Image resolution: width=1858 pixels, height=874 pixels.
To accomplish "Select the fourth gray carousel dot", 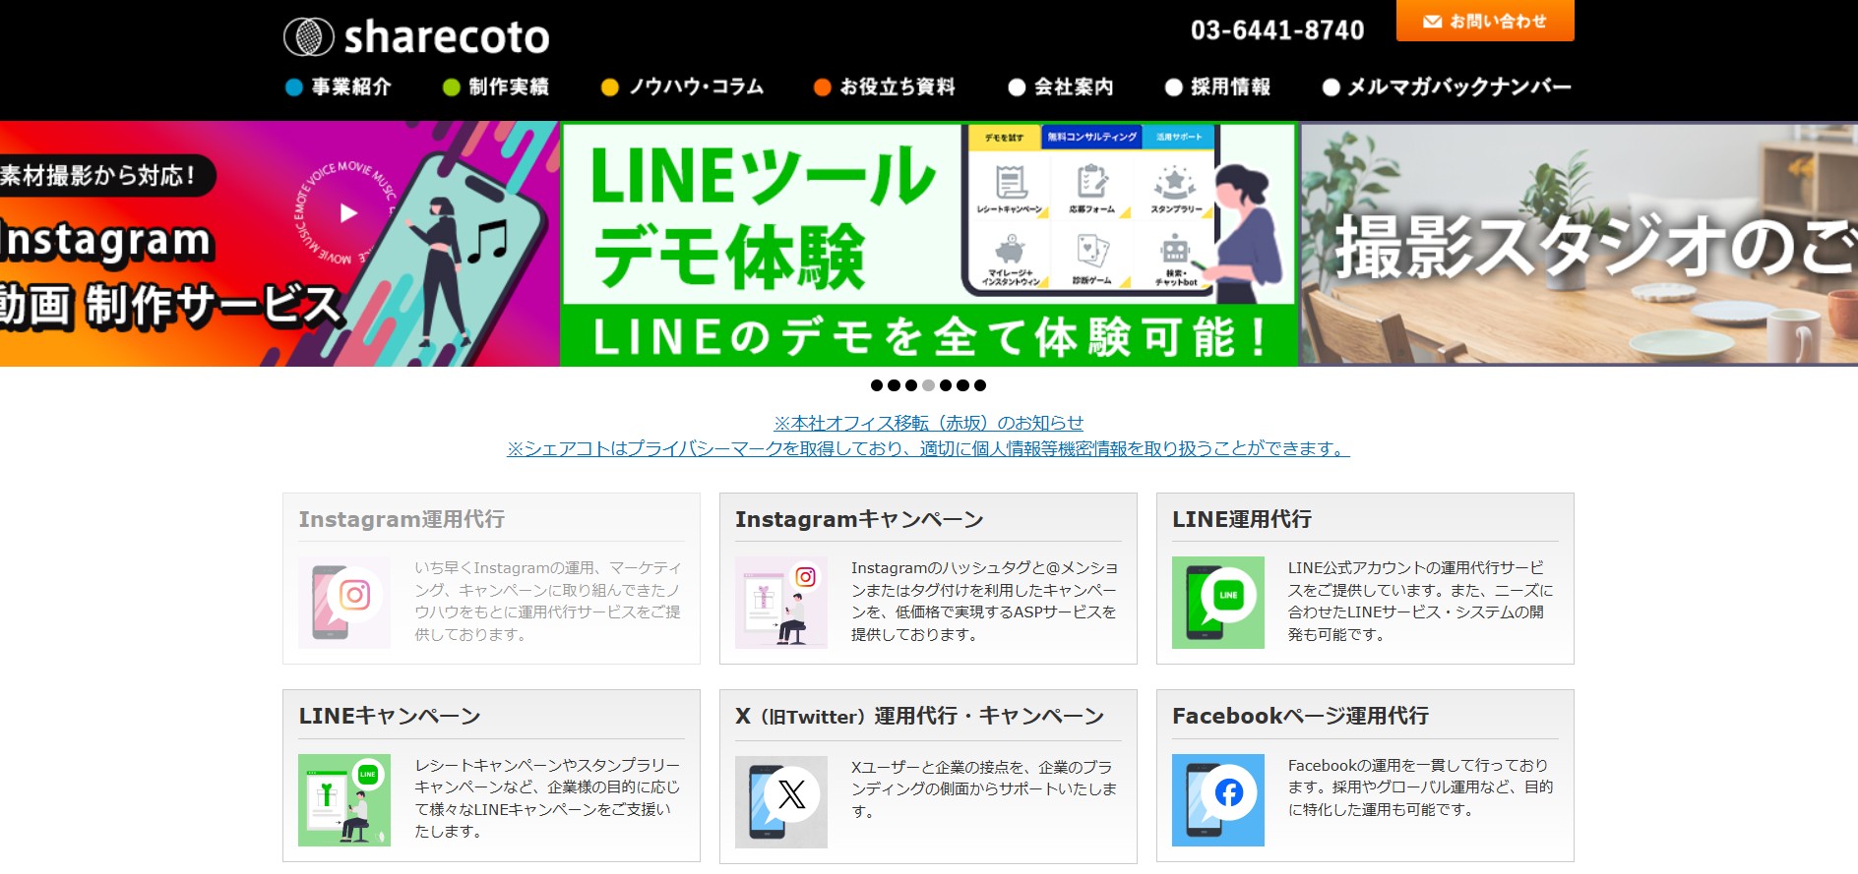I will click(x=928, y=385).
